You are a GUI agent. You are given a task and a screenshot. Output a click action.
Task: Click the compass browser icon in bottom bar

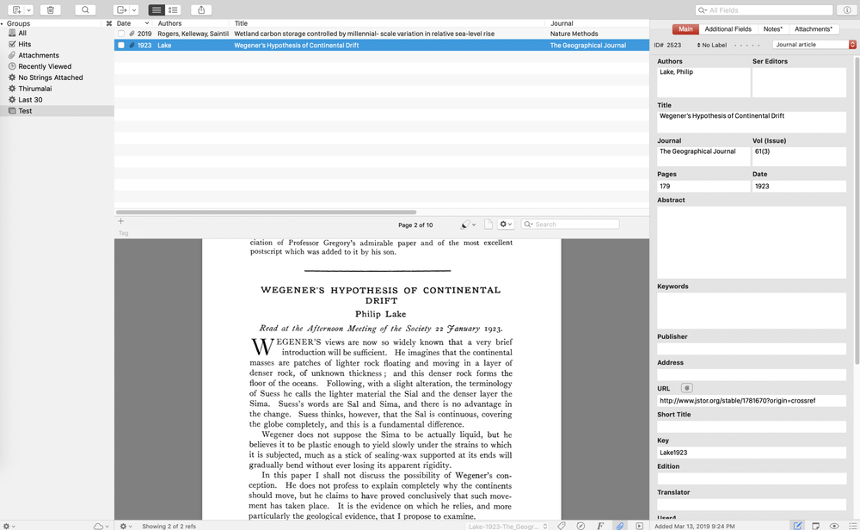point(580,526)
